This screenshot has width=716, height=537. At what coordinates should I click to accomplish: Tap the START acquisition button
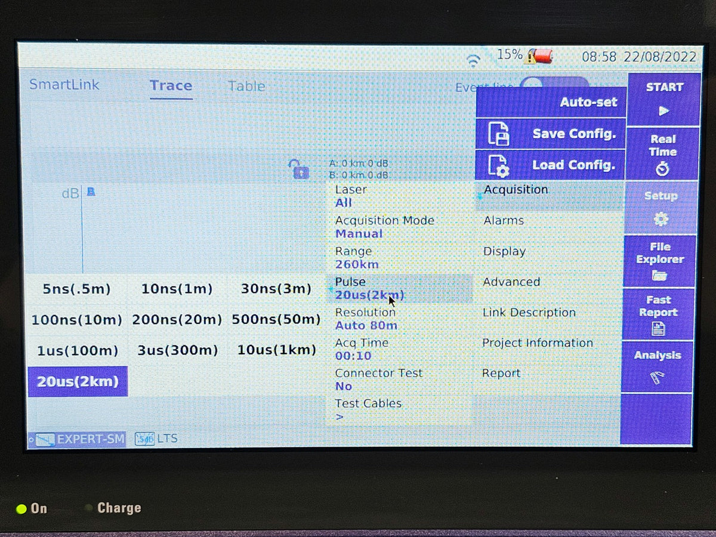664,98
